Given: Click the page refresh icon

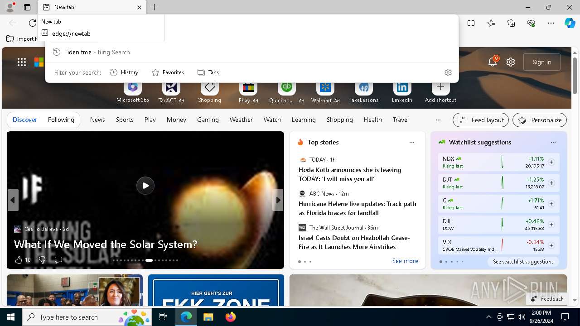Looking at the screenshot, I should [x=32, y=23].
